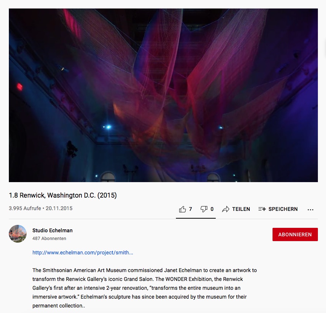Image resolution: width=326 pixels, height=313 pixels.
Task: Click the like ratio bar under thumbs
Action: [x=196, y=218]
